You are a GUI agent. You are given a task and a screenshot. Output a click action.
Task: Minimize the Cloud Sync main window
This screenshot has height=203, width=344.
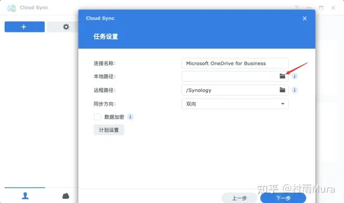coord(309,8)
